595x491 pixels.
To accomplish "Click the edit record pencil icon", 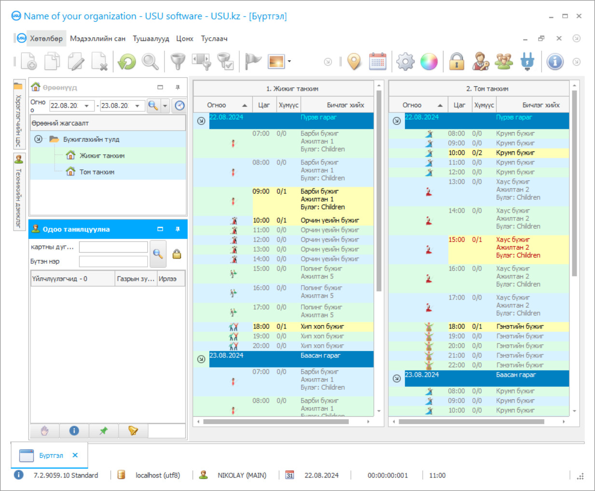I will [76, 62].
